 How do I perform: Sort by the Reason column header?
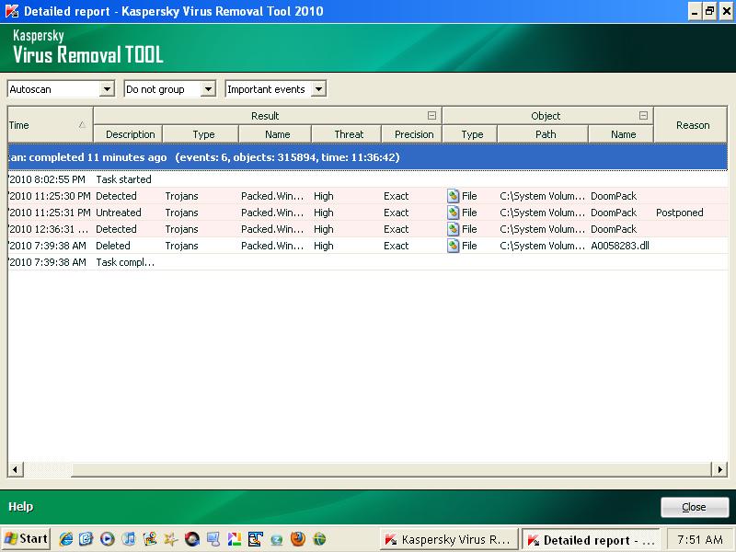[691, 125]
